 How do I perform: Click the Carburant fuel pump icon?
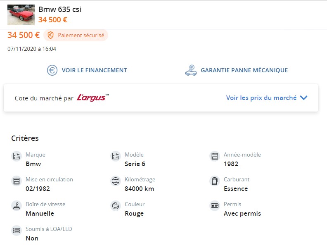click(214, 181)
